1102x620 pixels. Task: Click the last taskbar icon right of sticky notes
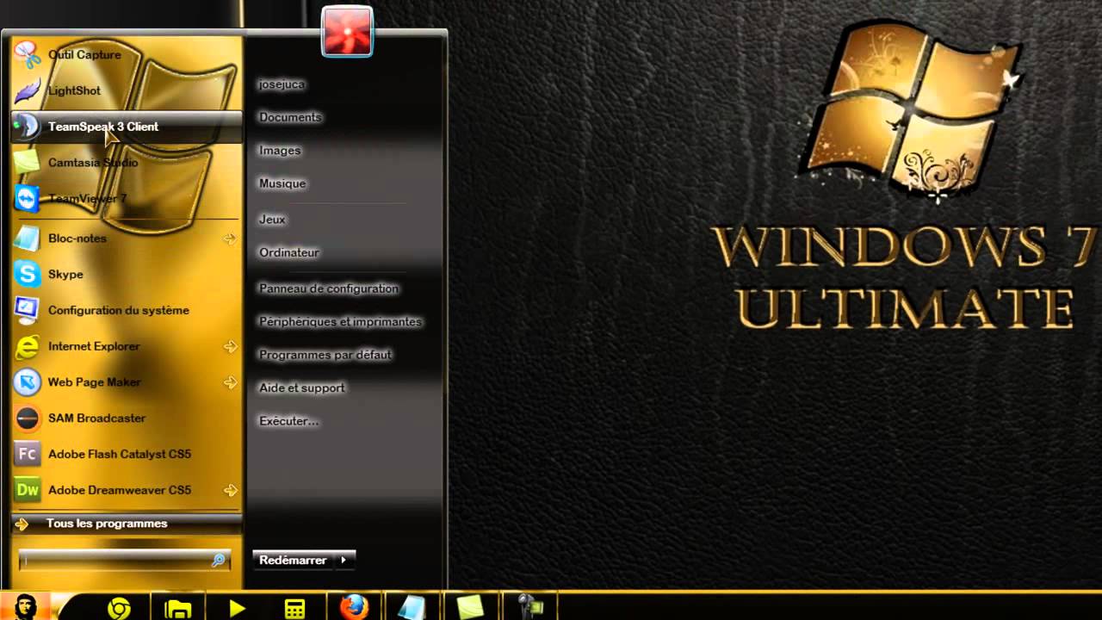pyautogui.click(x=529, y=607)
